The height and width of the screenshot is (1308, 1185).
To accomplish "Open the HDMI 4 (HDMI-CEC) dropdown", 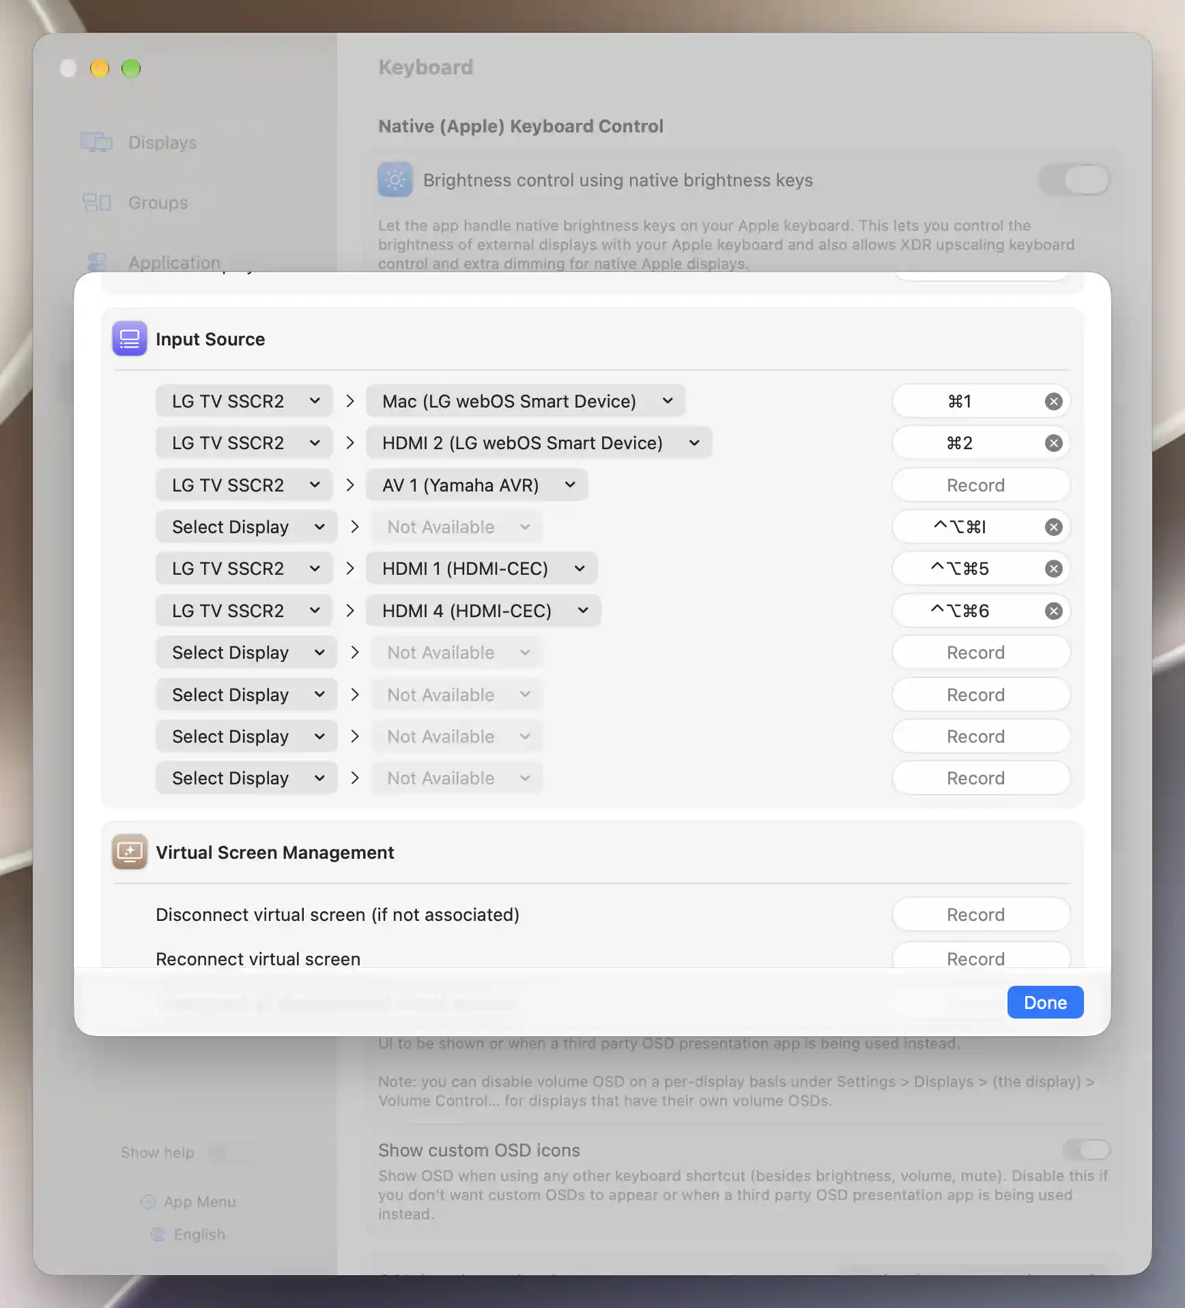I will tap(483, 611).
